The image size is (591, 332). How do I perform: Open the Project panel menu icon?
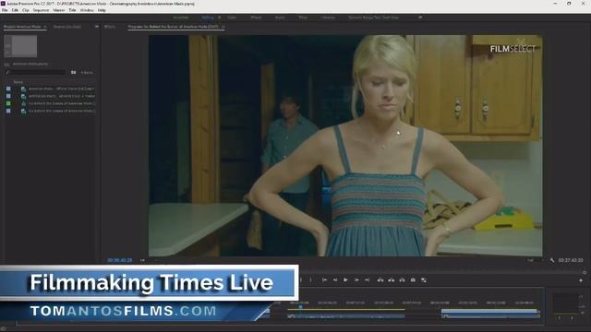click(x=45, y=27)
